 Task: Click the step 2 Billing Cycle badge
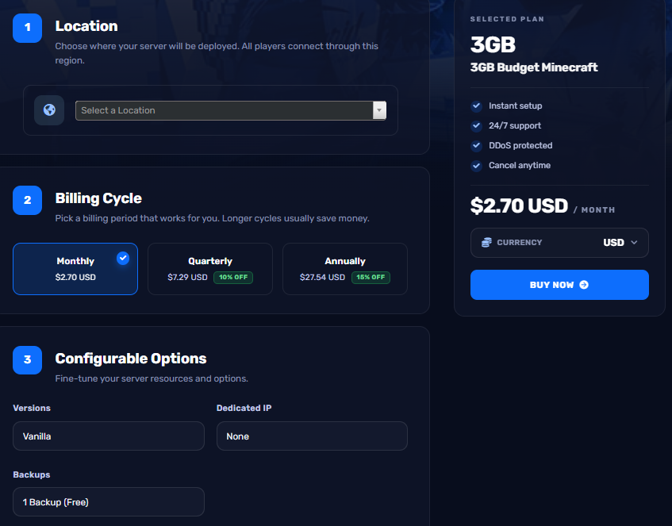point(28,200)
